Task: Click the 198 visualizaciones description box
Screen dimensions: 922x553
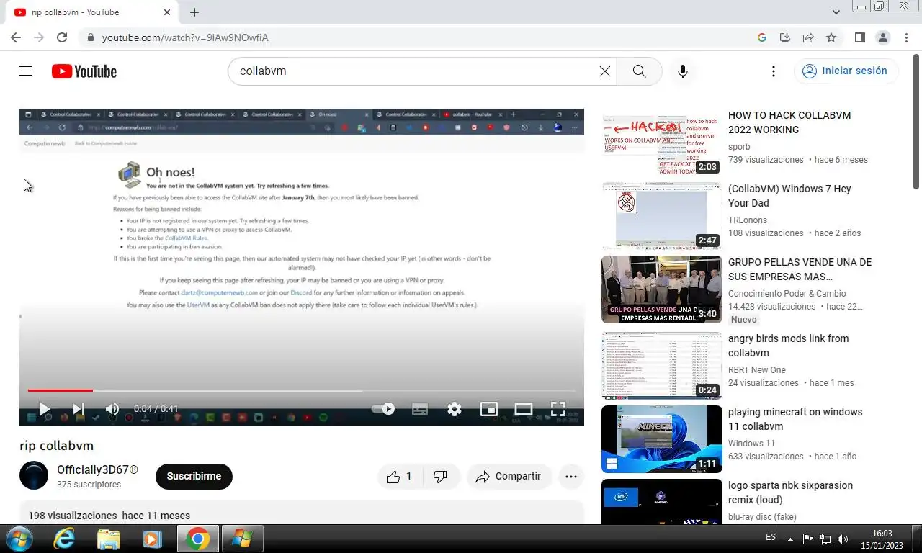Action: (301, 513)
